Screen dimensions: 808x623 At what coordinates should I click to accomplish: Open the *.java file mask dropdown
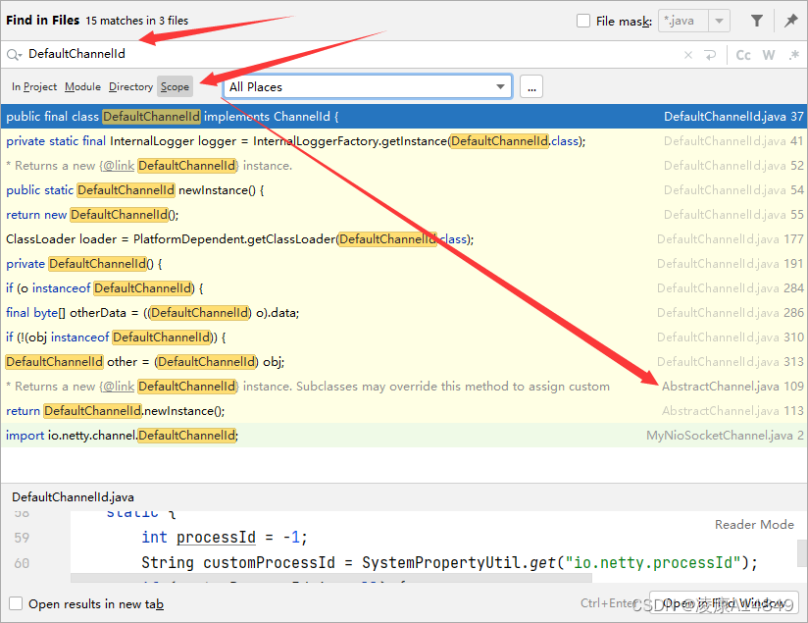[x=719, y=22]
